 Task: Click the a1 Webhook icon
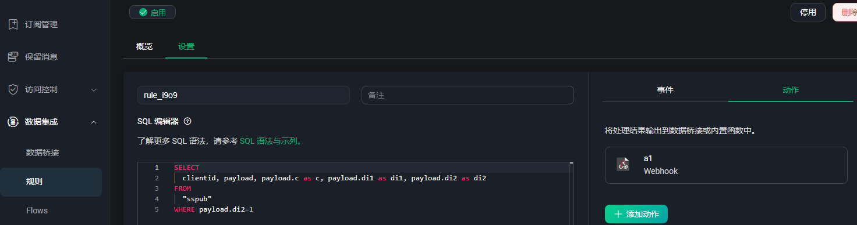click(623, 164)
